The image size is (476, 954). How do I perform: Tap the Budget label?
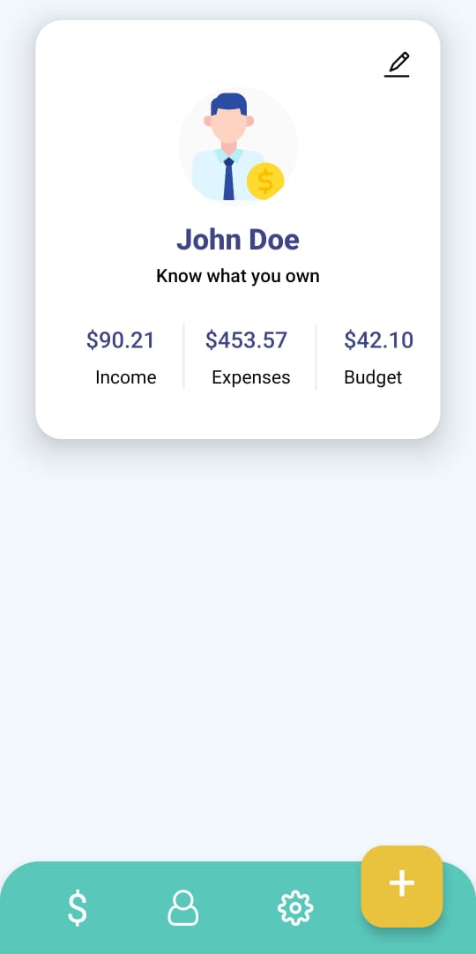click(x=373, y=377)
